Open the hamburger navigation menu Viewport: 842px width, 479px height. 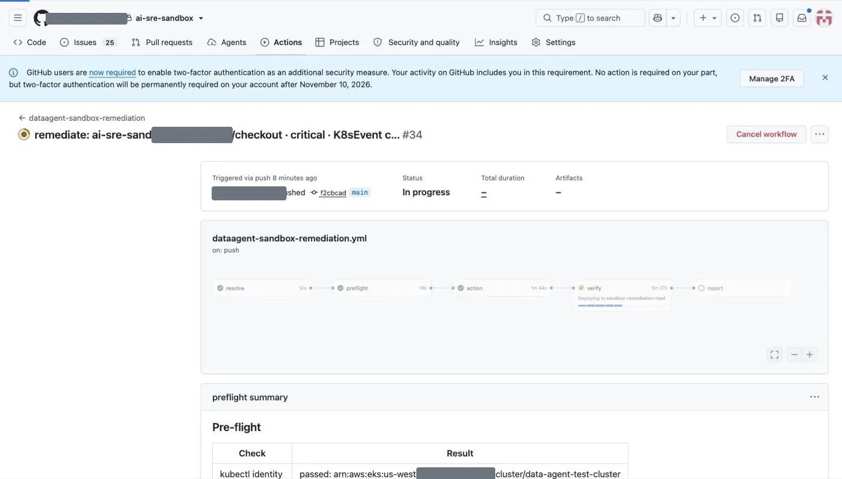(18, 18)
